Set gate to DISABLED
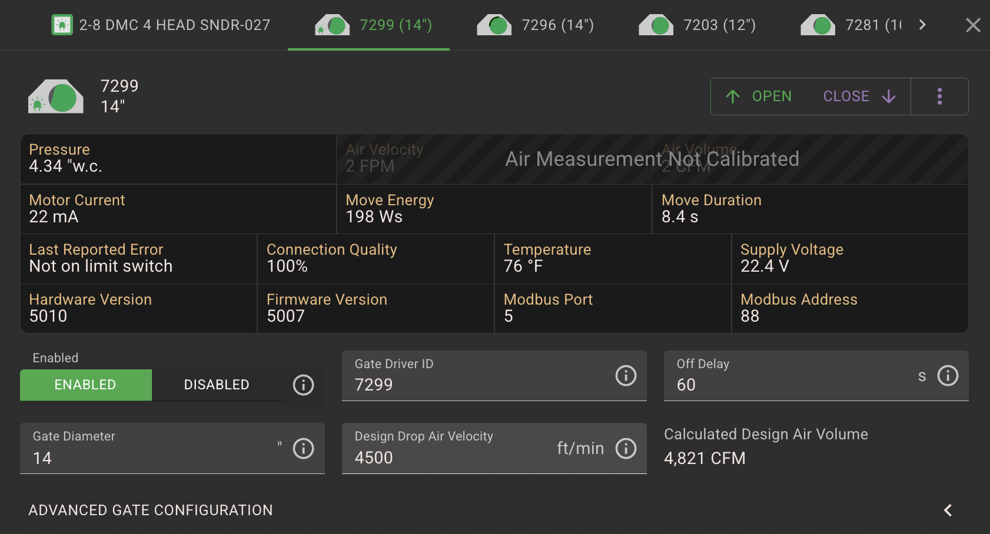Viewport: 990px width, 534px height. click(217, 385)
